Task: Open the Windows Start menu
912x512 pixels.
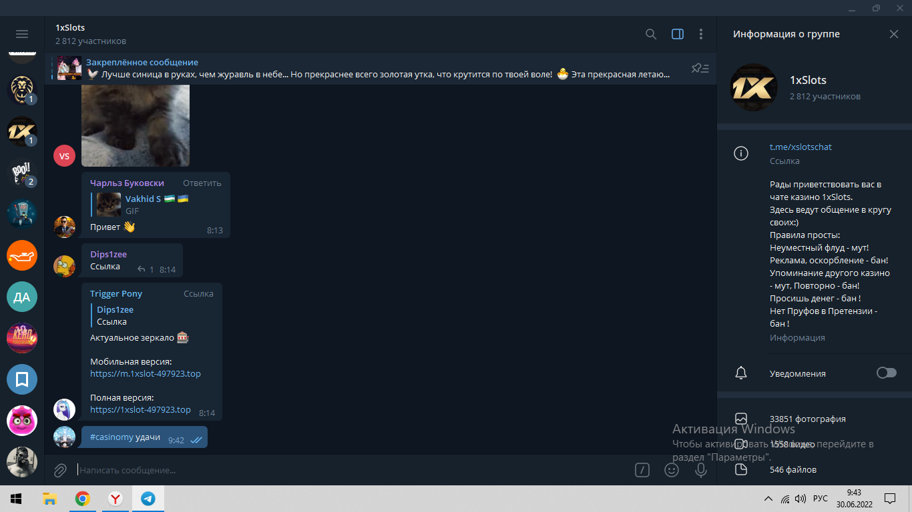Action: click(x=16, y=499)
